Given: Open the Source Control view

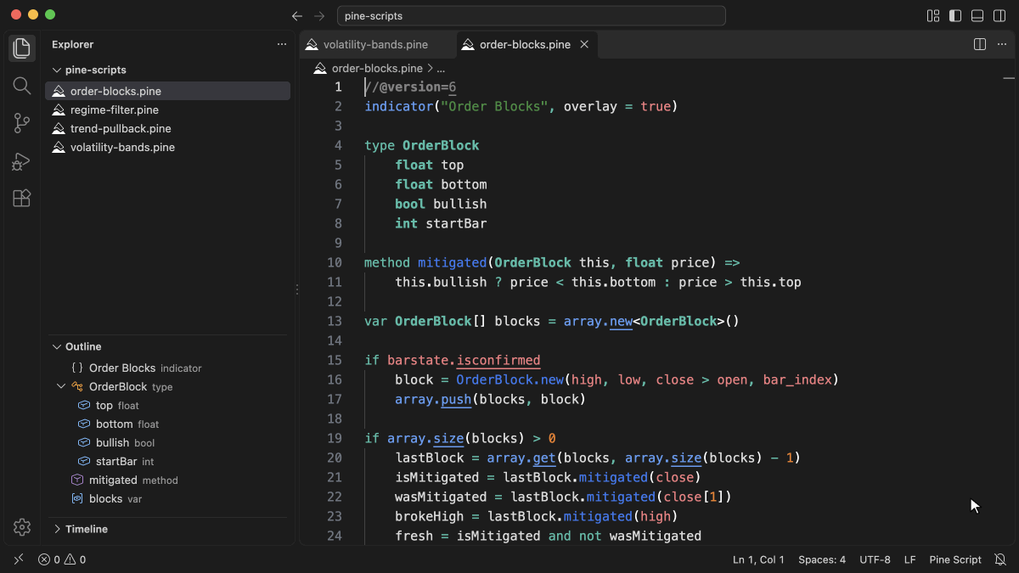Looking at the screenshot, I should tap(22, 123).
